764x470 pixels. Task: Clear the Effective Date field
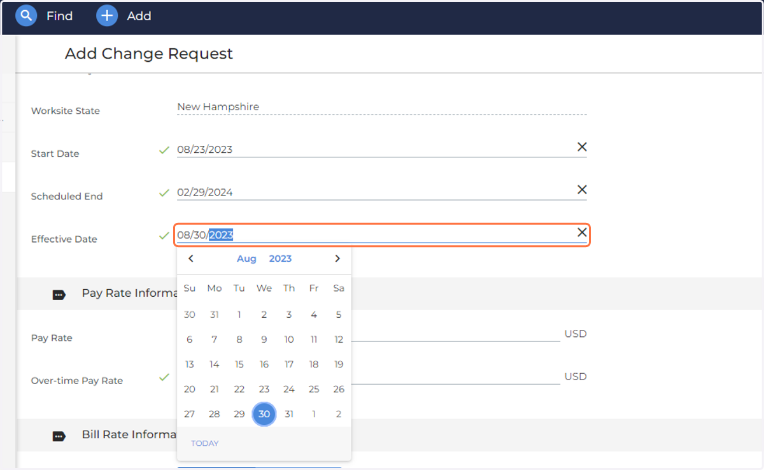click(x=581, y=232)
